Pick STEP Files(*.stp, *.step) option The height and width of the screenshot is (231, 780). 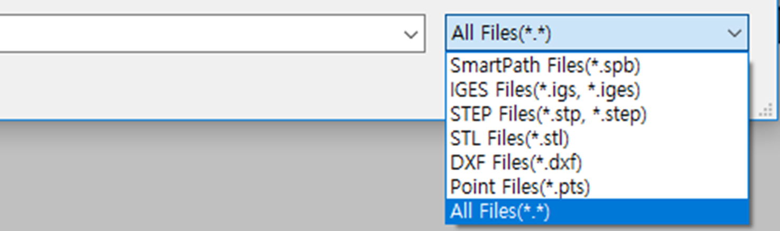(x=548, y=114)
